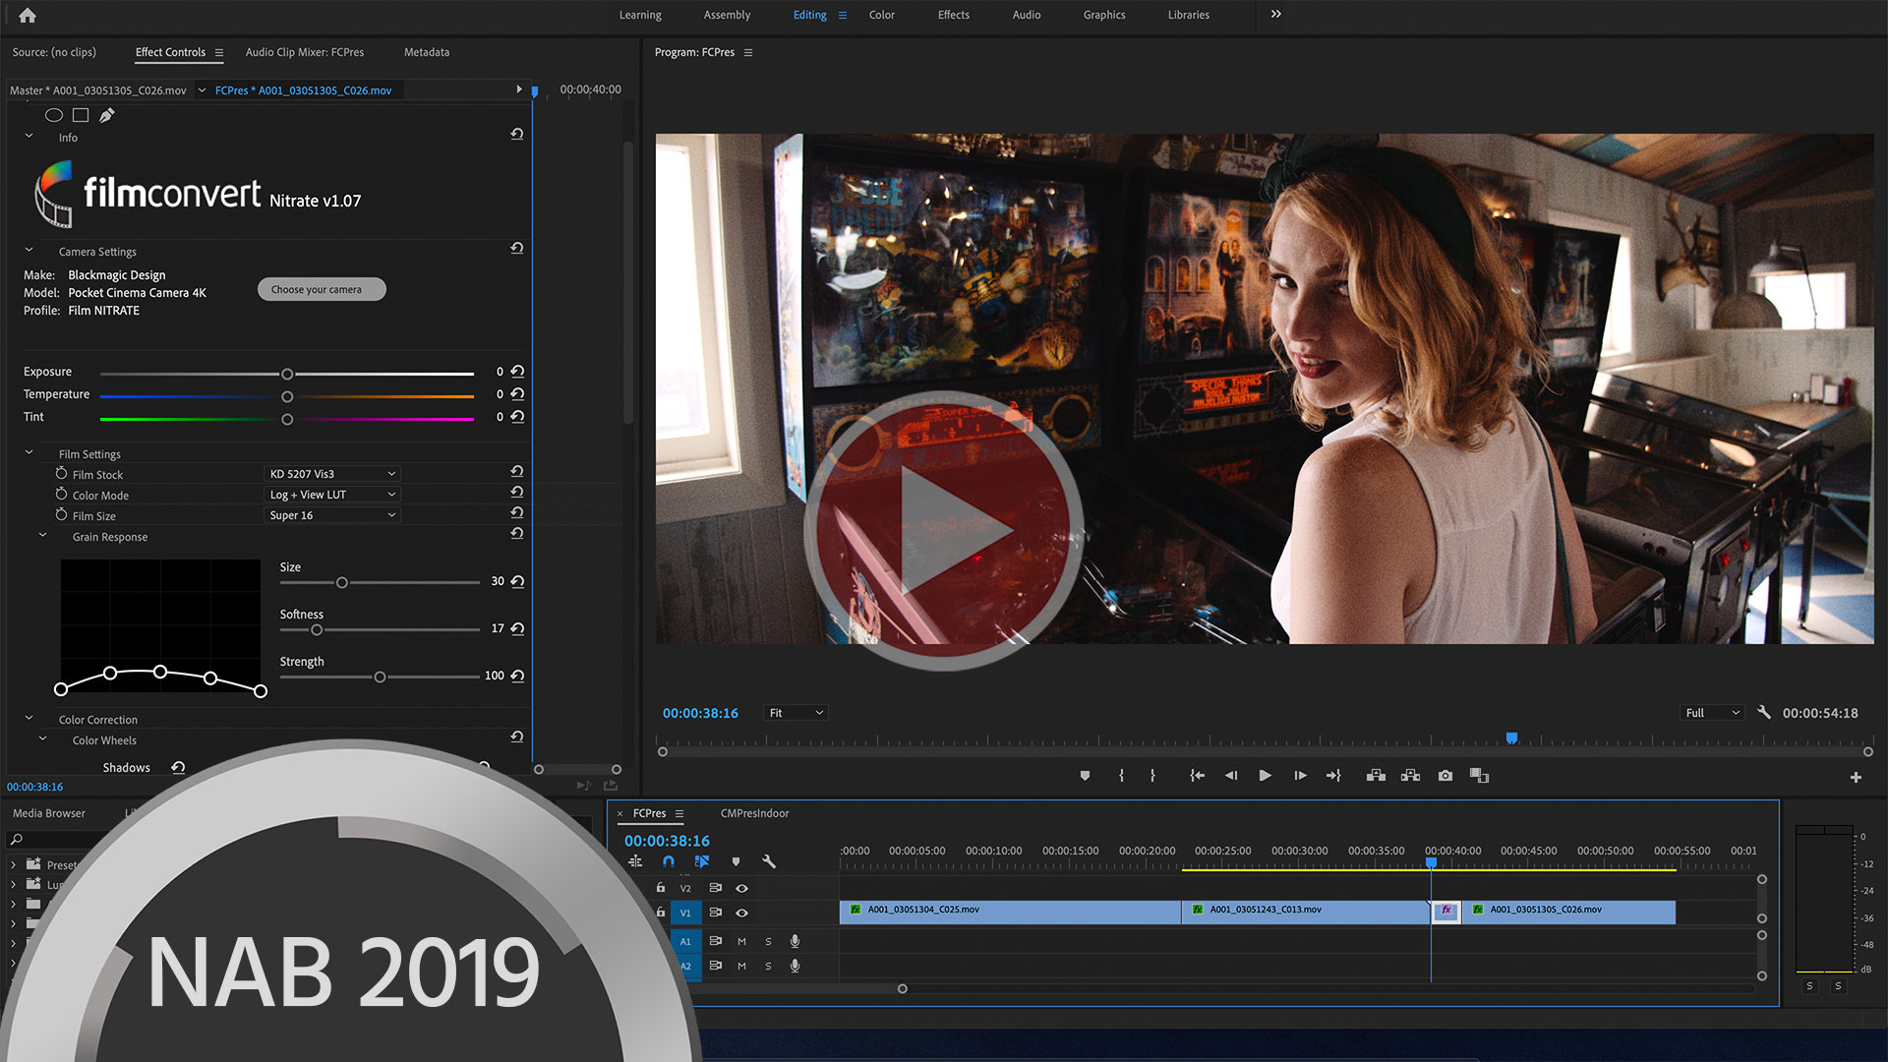This screenshot has width=1888, height=1062.
Task: Select the ellipse mask tool
Action: tap(54, 115)
